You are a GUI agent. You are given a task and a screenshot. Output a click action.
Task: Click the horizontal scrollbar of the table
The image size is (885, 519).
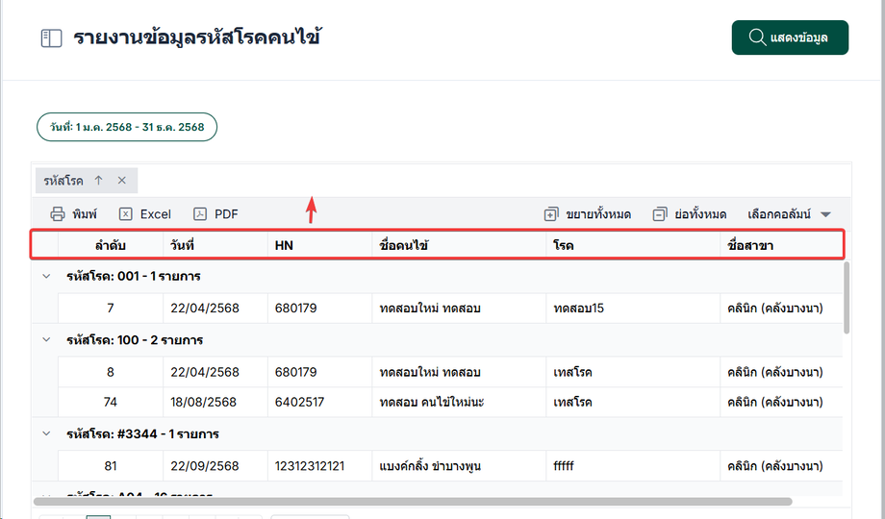pyautogui.click(x=412, y=502)
